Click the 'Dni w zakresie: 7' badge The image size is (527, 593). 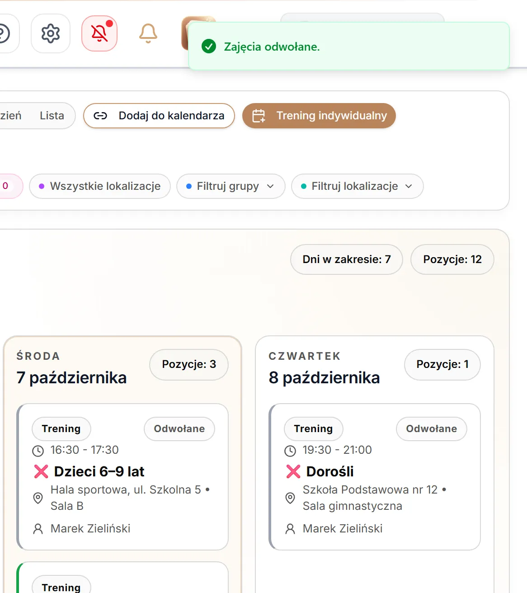347,259
